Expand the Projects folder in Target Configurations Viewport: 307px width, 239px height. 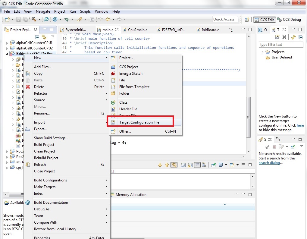(262, 52)
